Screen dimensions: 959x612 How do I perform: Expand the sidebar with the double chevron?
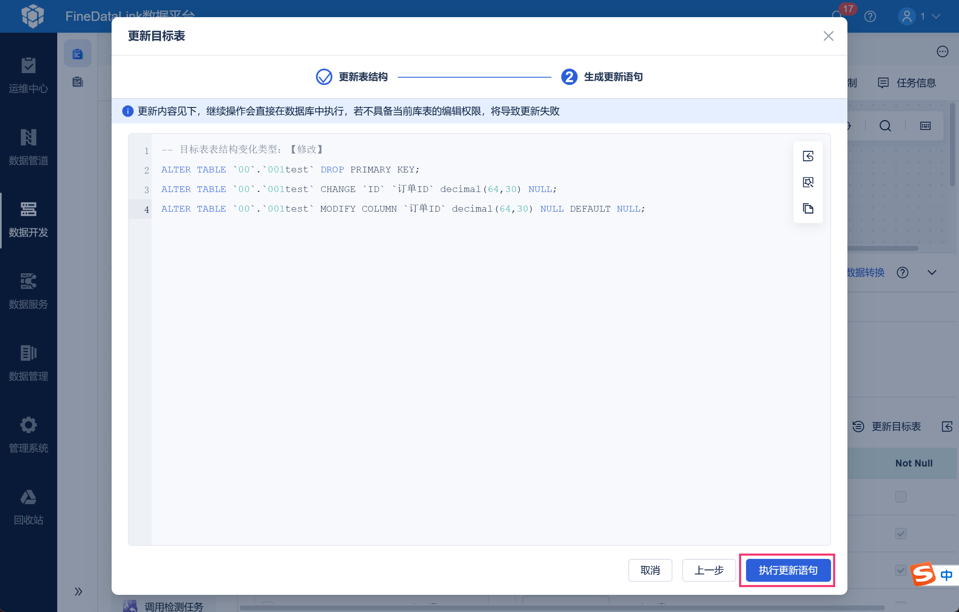(78, 592)
